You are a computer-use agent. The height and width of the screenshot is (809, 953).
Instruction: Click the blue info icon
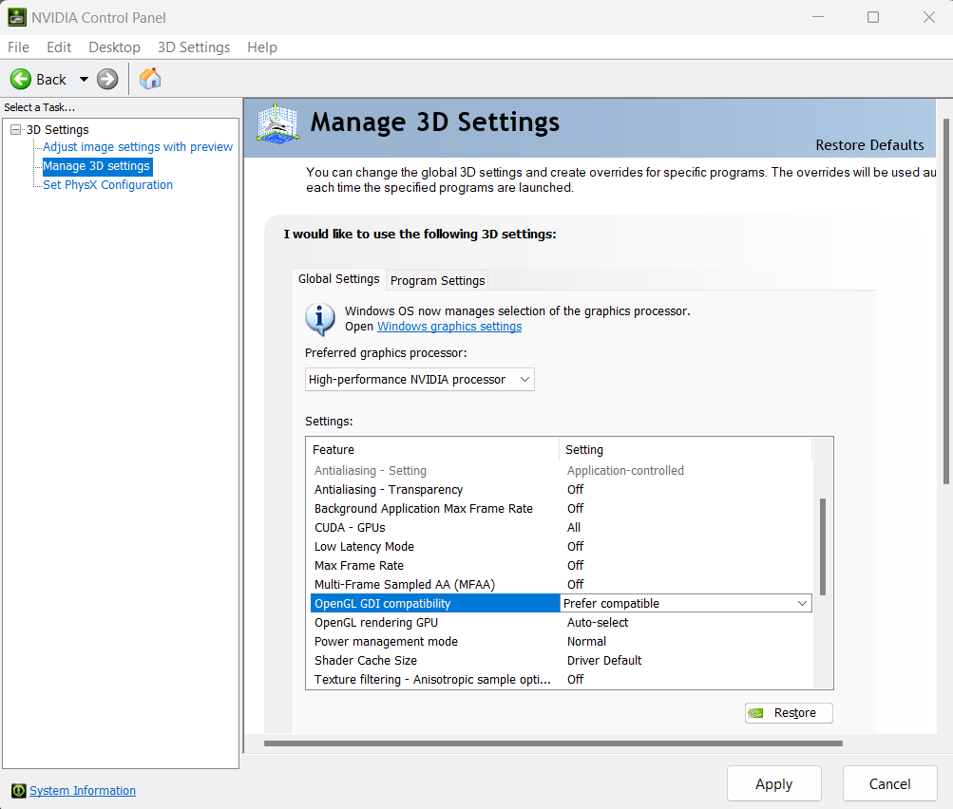[x=319, y=319]
